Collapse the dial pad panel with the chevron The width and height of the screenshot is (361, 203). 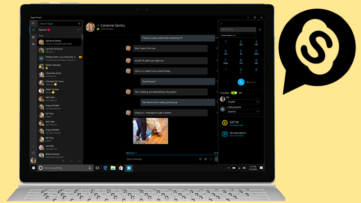[221, 23]
